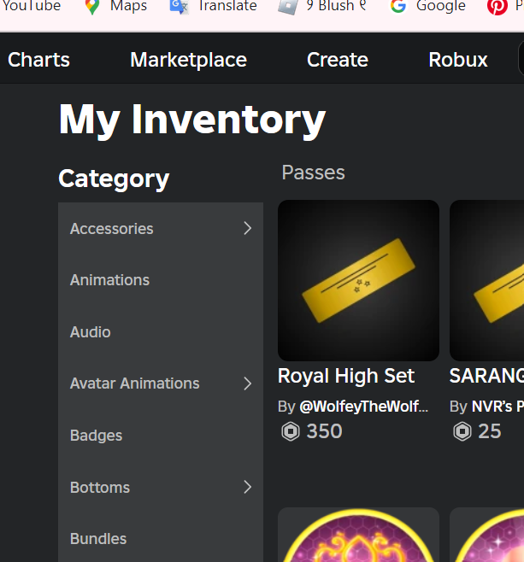
Task: Open the Robux tab
Action: [458, 60]
